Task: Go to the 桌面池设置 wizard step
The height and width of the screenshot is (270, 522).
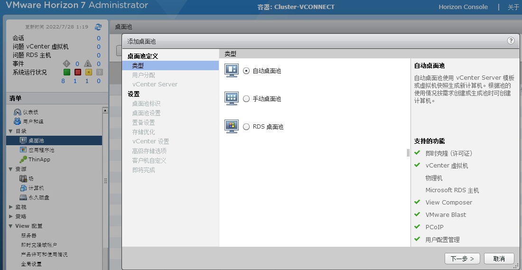Action: click(146, 113)
